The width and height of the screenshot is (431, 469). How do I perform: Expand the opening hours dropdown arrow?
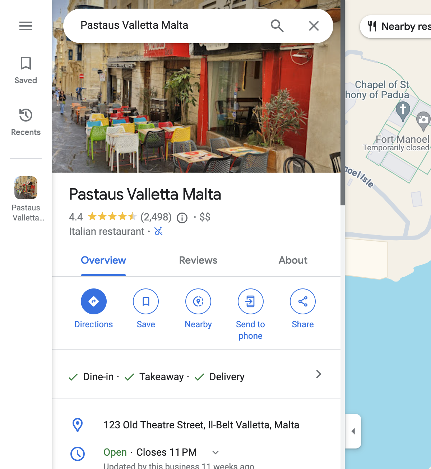point(215,452)
